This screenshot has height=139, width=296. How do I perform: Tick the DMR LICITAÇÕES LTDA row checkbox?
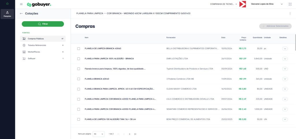pos(79,59)
